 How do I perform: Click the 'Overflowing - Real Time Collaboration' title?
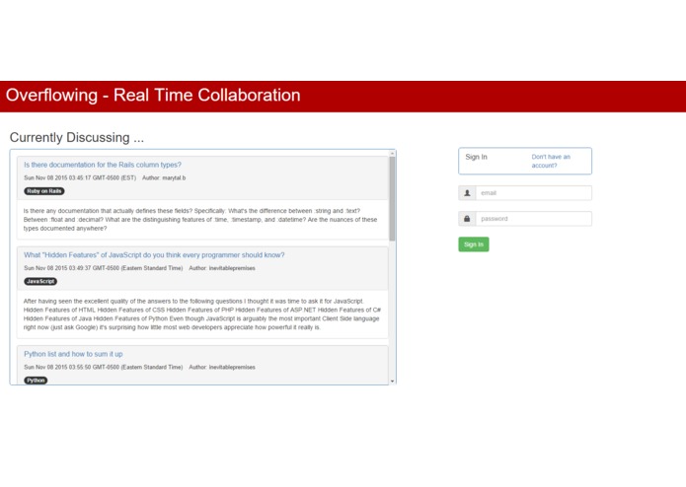153,96
